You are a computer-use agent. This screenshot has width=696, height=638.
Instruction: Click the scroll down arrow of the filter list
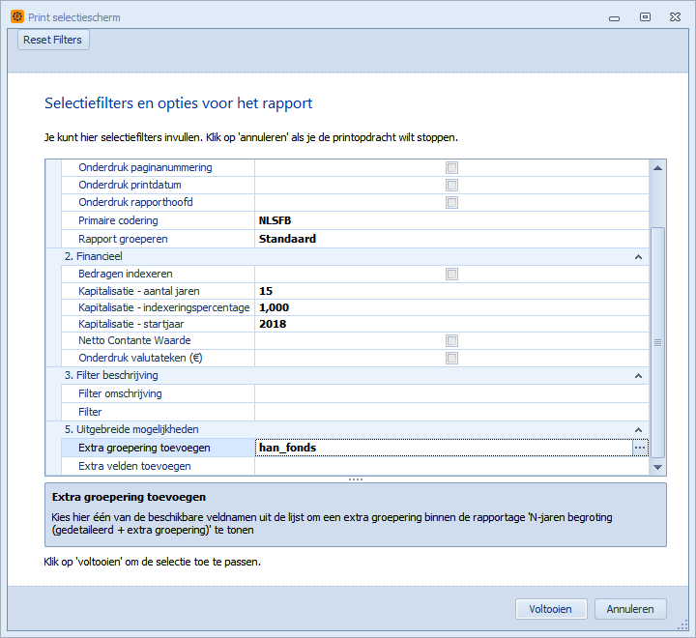tap(658, 467)
